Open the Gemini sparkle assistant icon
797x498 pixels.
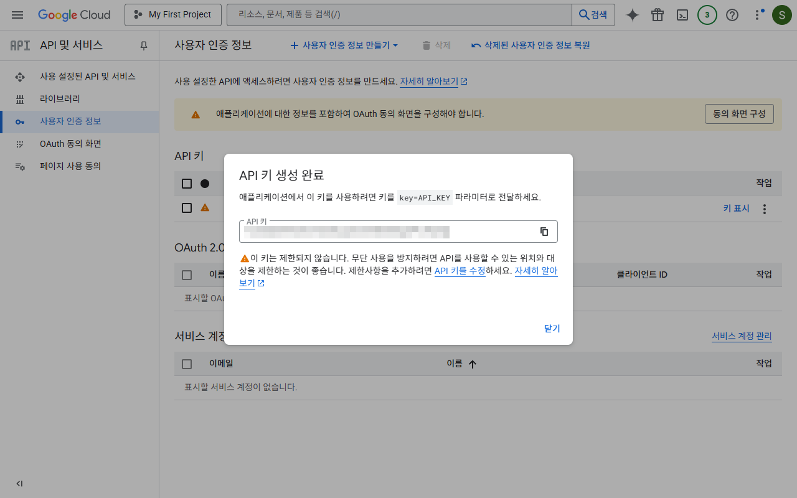(x=633, y=15)
